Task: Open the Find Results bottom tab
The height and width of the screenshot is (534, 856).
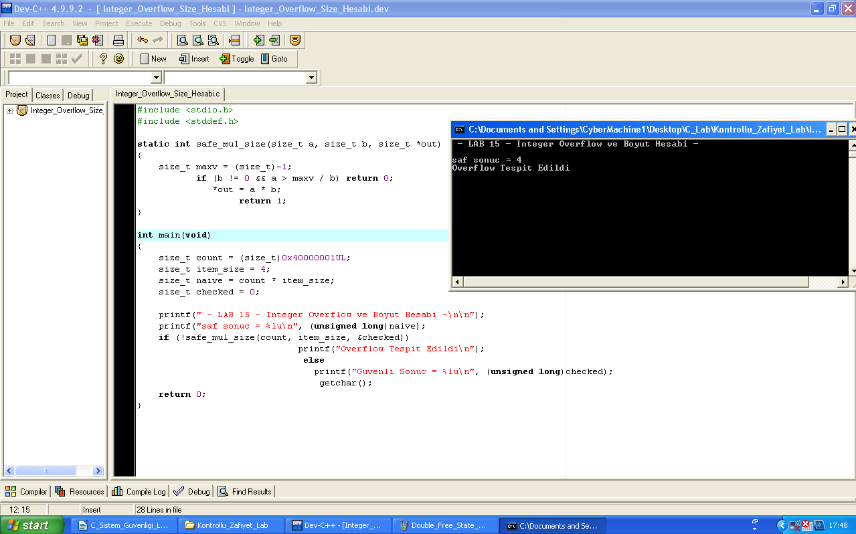Action: (245, 491)
